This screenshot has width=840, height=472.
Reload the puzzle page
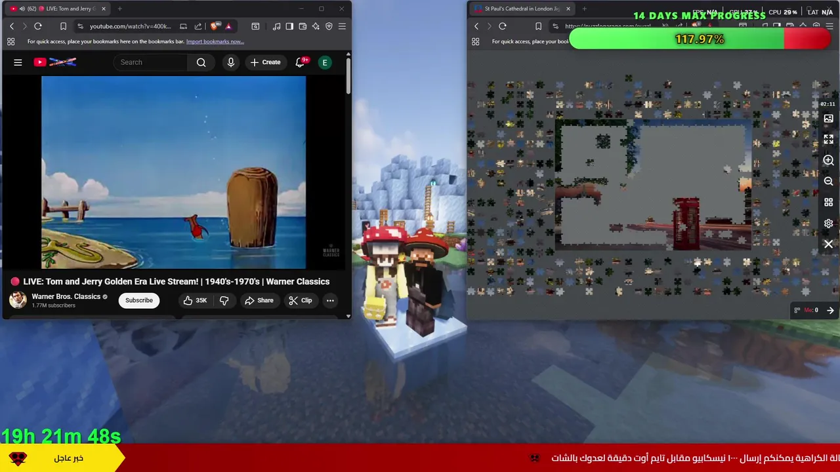pos(503,26)
